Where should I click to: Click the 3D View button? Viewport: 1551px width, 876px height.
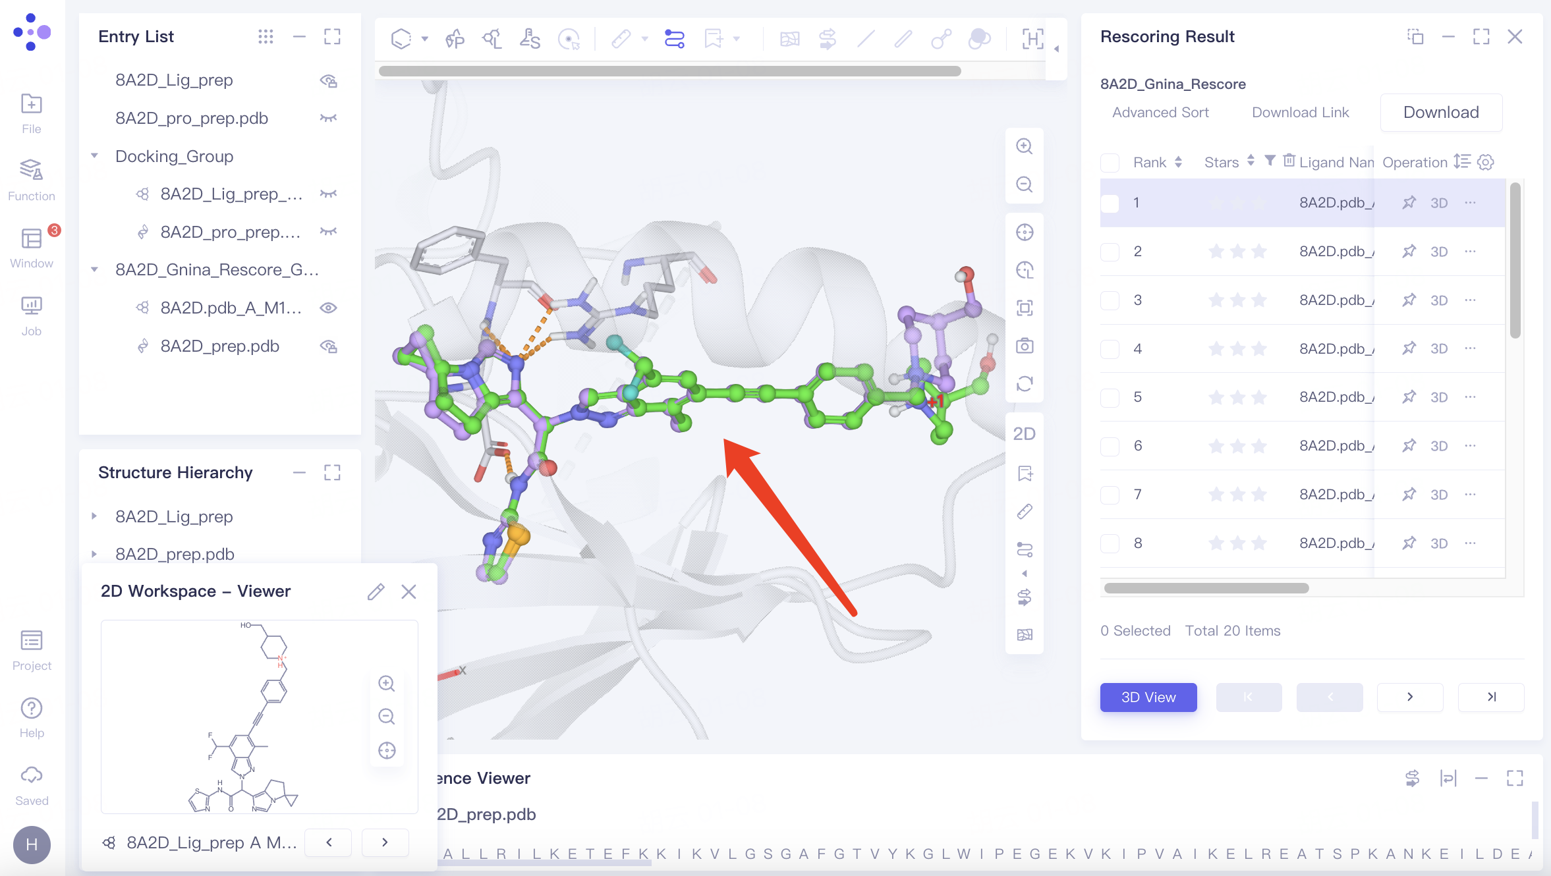point(1148,697)
